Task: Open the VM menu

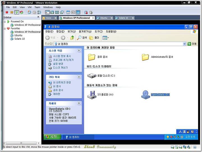Action: tap(30, 7)
